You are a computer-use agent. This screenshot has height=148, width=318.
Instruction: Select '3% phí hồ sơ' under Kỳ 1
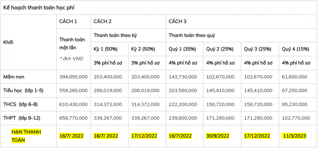[x=108, y=63]
